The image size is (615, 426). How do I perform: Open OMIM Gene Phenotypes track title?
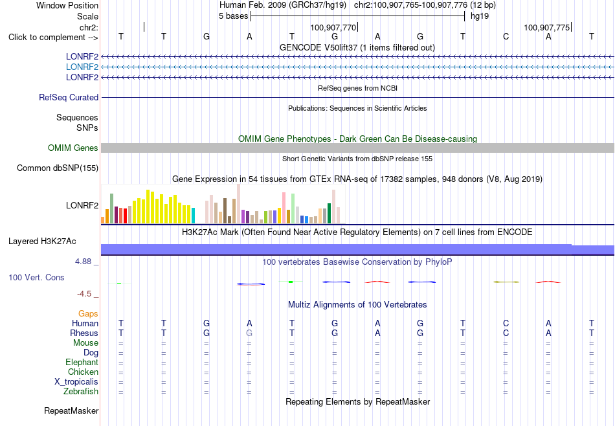357,139
